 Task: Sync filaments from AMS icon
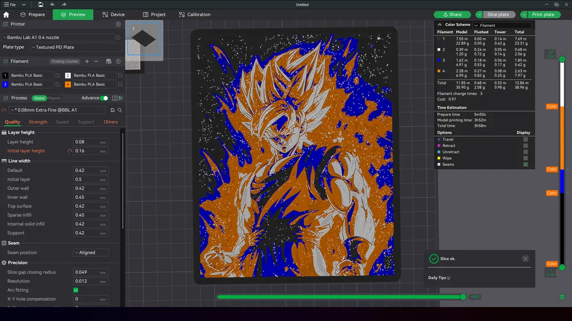click(109, 61)
